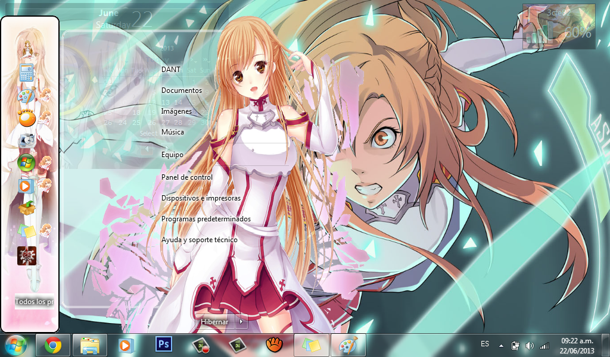Expand Paint jump list via chibi arrow
This screenshot has height=357, width=610.
point(46,95)
